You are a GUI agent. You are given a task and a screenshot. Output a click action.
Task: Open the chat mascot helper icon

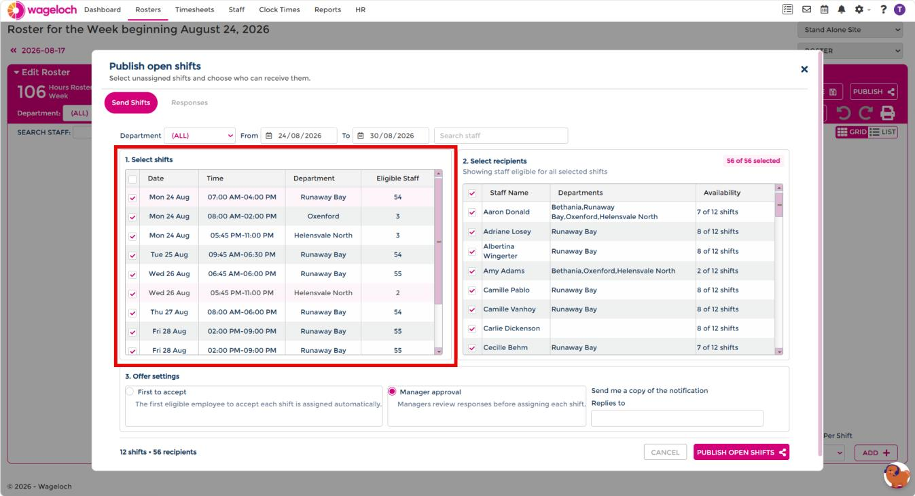tap(897, 476)
